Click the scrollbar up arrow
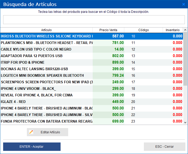This screenshot has height=154, width=188. point(185,30)
